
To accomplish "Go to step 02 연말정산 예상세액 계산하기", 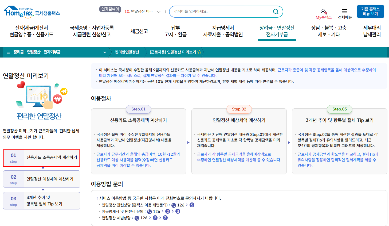I will pyautogui.click(x=41, y=179).
